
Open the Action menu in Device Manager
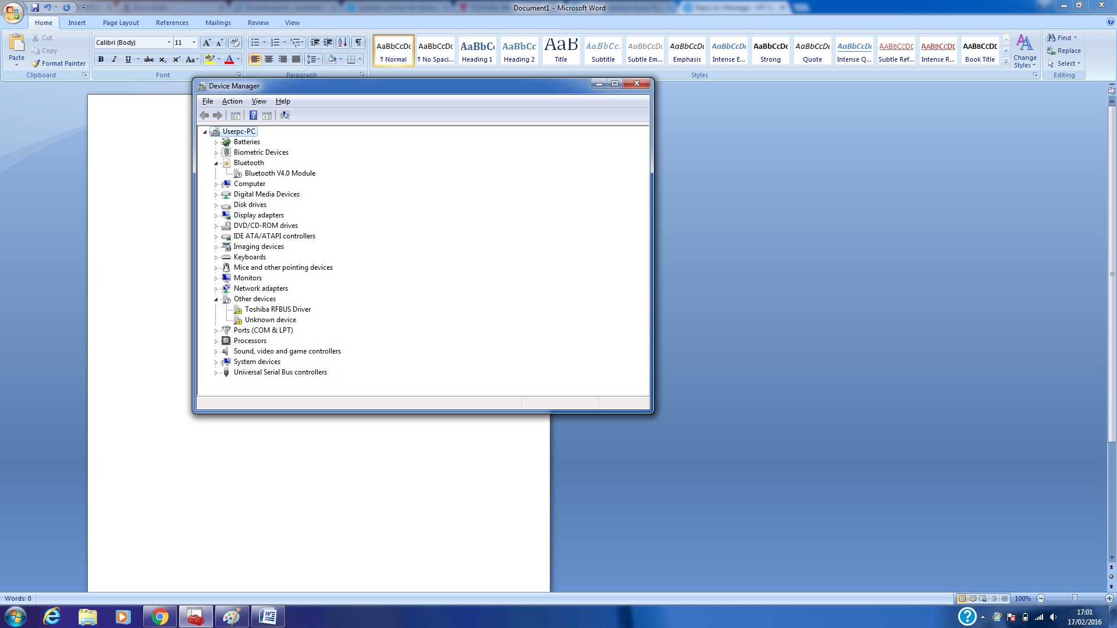(x=232, y=101)
